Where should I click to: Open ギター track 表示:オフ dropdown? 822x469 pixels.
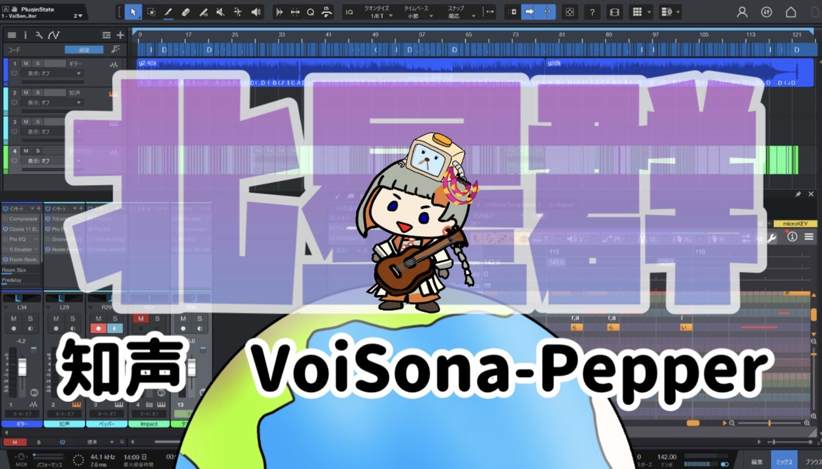(51, 74)
